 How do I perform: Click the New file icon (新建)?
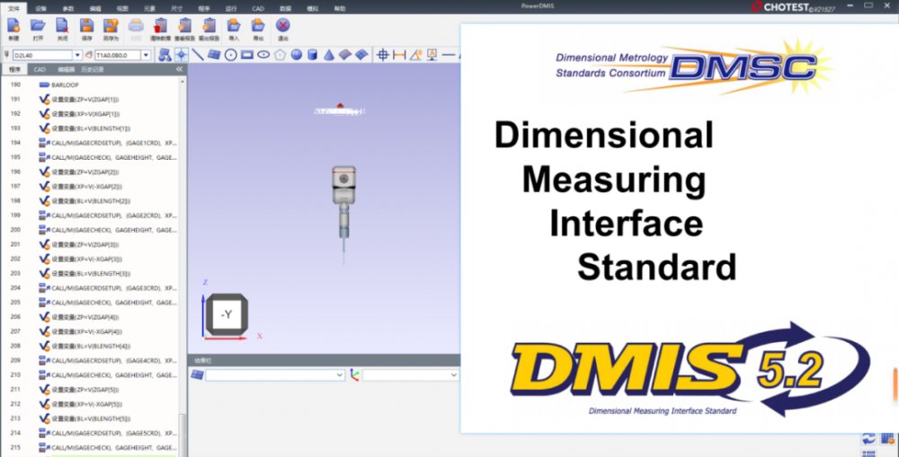point(13,29)
